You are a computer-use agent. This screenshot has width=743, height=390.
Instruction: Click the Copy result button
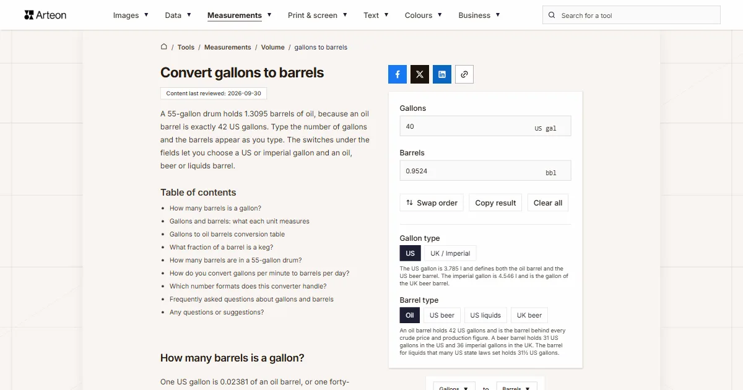(x=495, y=202)
